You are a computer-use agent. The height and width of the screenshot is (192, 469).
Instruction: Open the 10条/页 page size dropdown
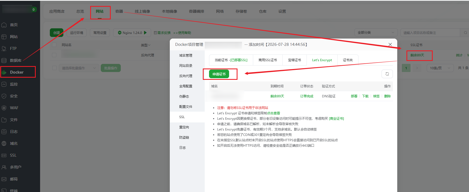(x=440, y=68)
